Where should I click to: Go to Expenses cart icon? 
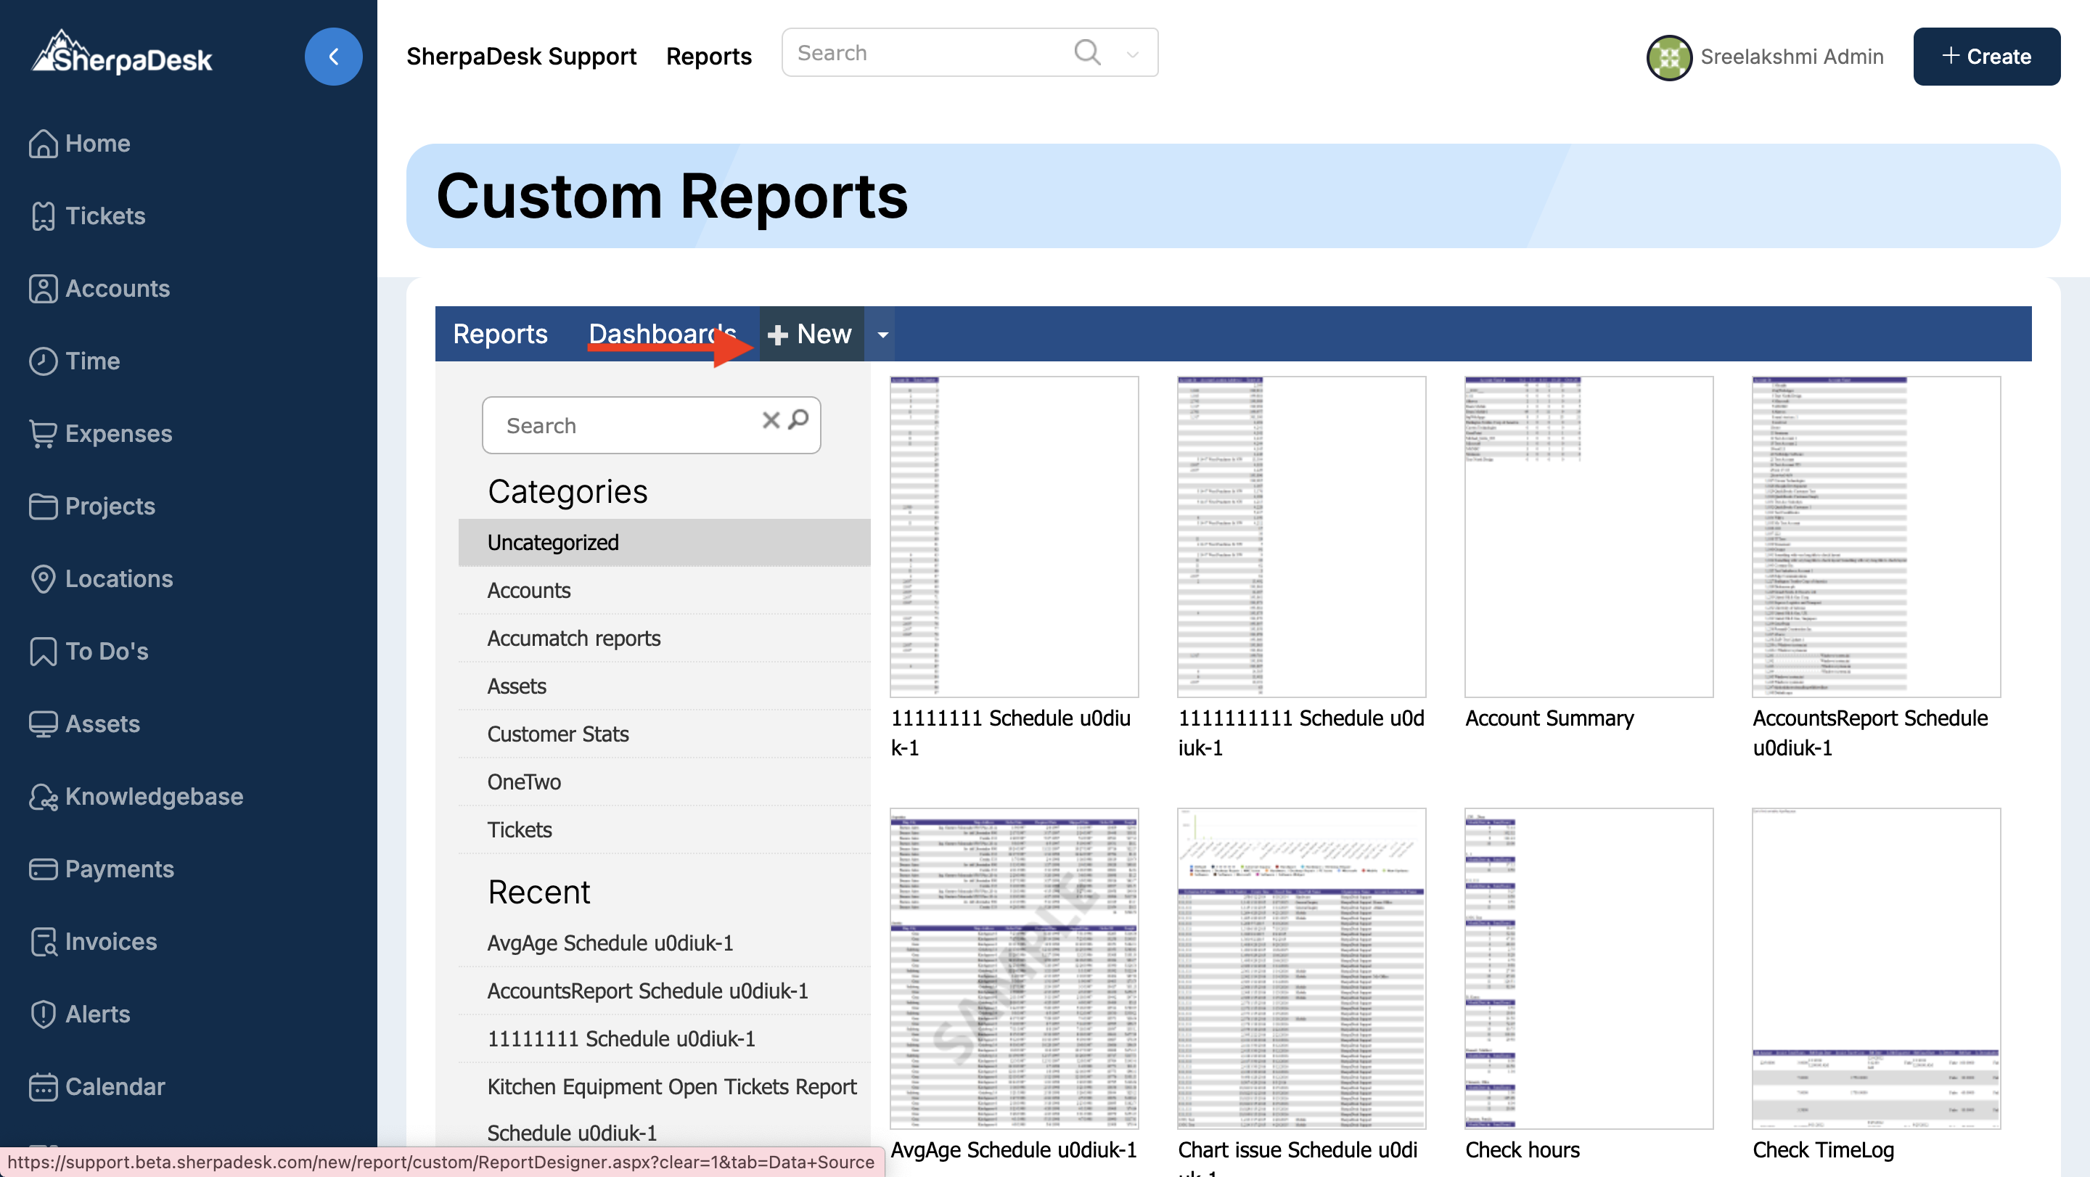pyautogui.click(x=43, y=433)
